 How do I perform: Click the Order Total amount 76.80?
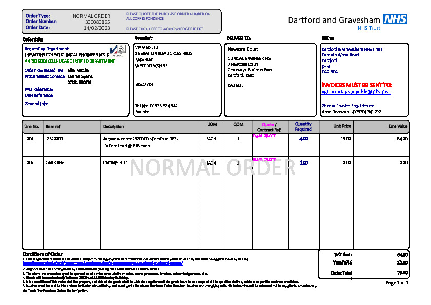(402, 273)
